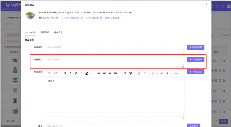Click 批量上传 button behind dialog

[224, 35]
